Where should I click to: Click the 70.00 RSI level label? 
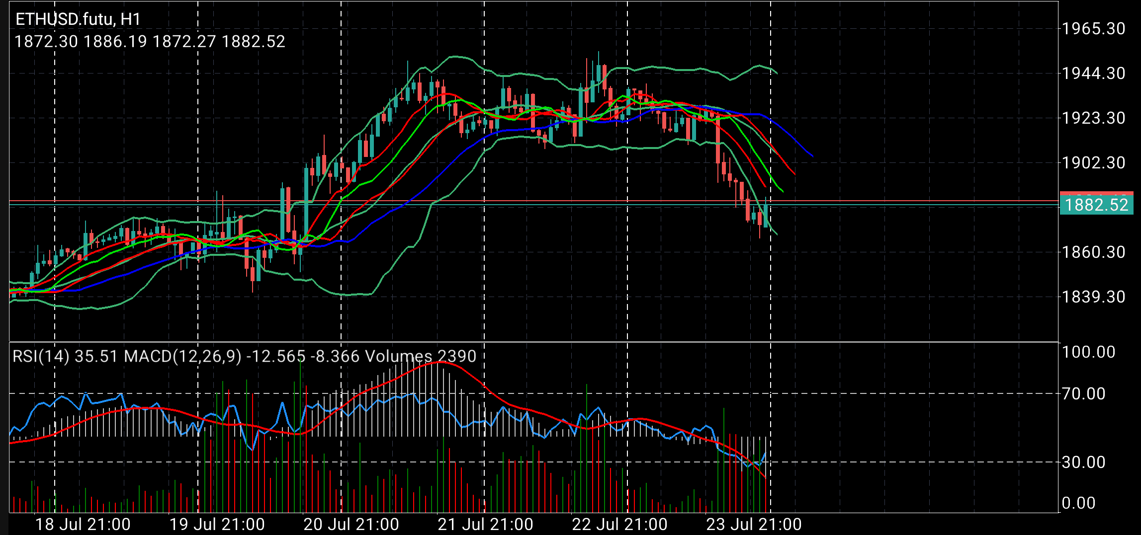pos(1083,393)
